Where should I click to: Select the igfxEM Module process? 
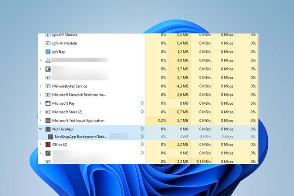[x=64, y=35]
